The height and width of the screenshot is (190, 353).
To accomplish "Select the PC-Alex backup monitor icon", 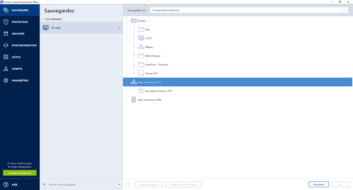I will tap(46, 28).
